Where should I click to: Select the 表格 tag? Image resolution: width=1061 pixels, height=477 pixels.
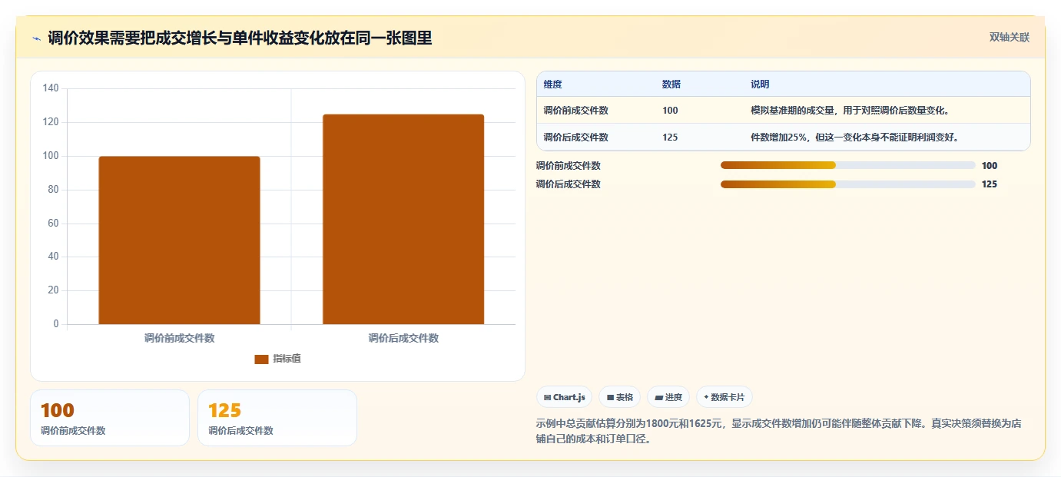[x=619, y=397]
